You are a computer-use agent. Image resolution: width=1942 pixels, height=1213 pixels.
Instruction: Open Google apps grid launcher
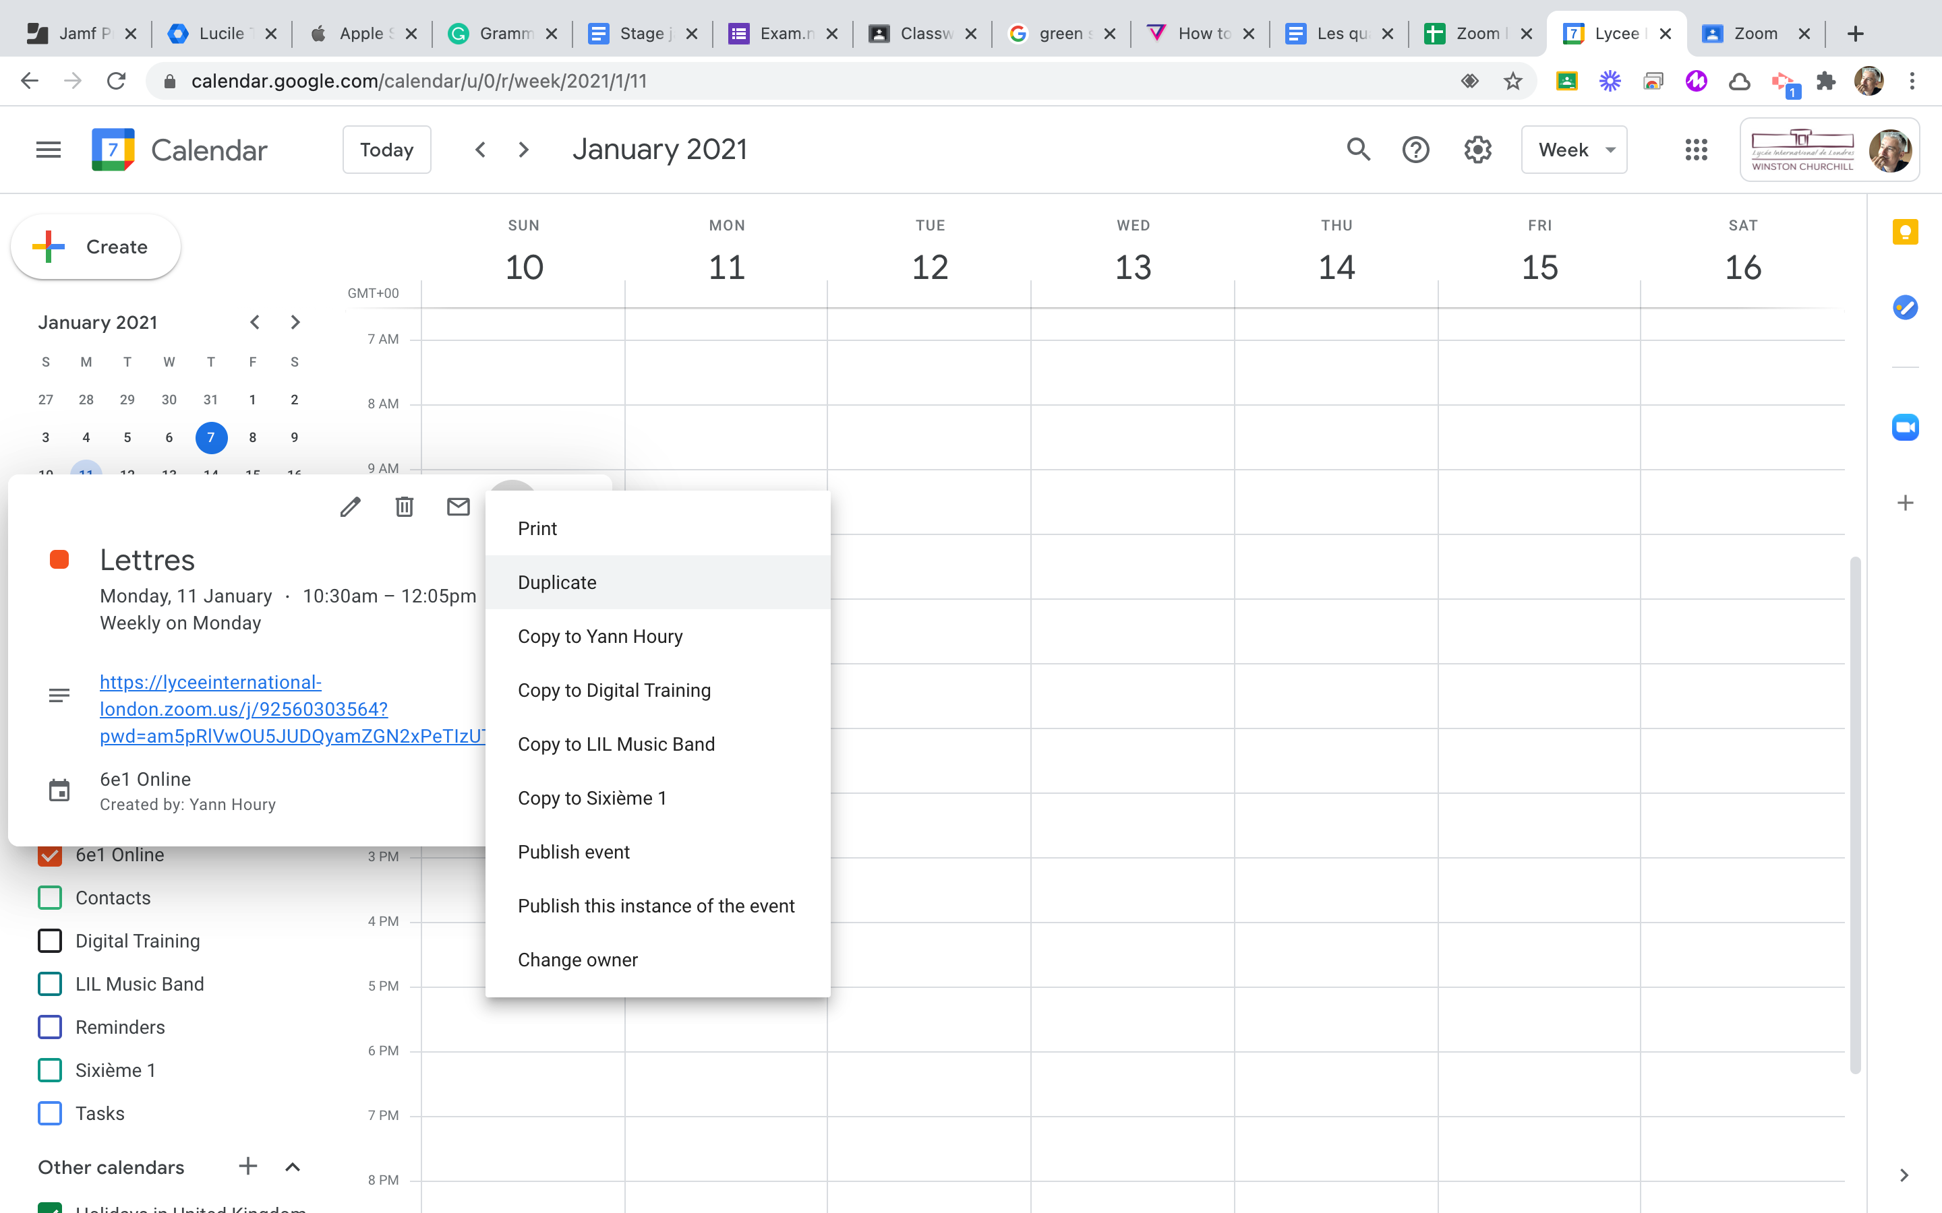tap(1696, 150)
